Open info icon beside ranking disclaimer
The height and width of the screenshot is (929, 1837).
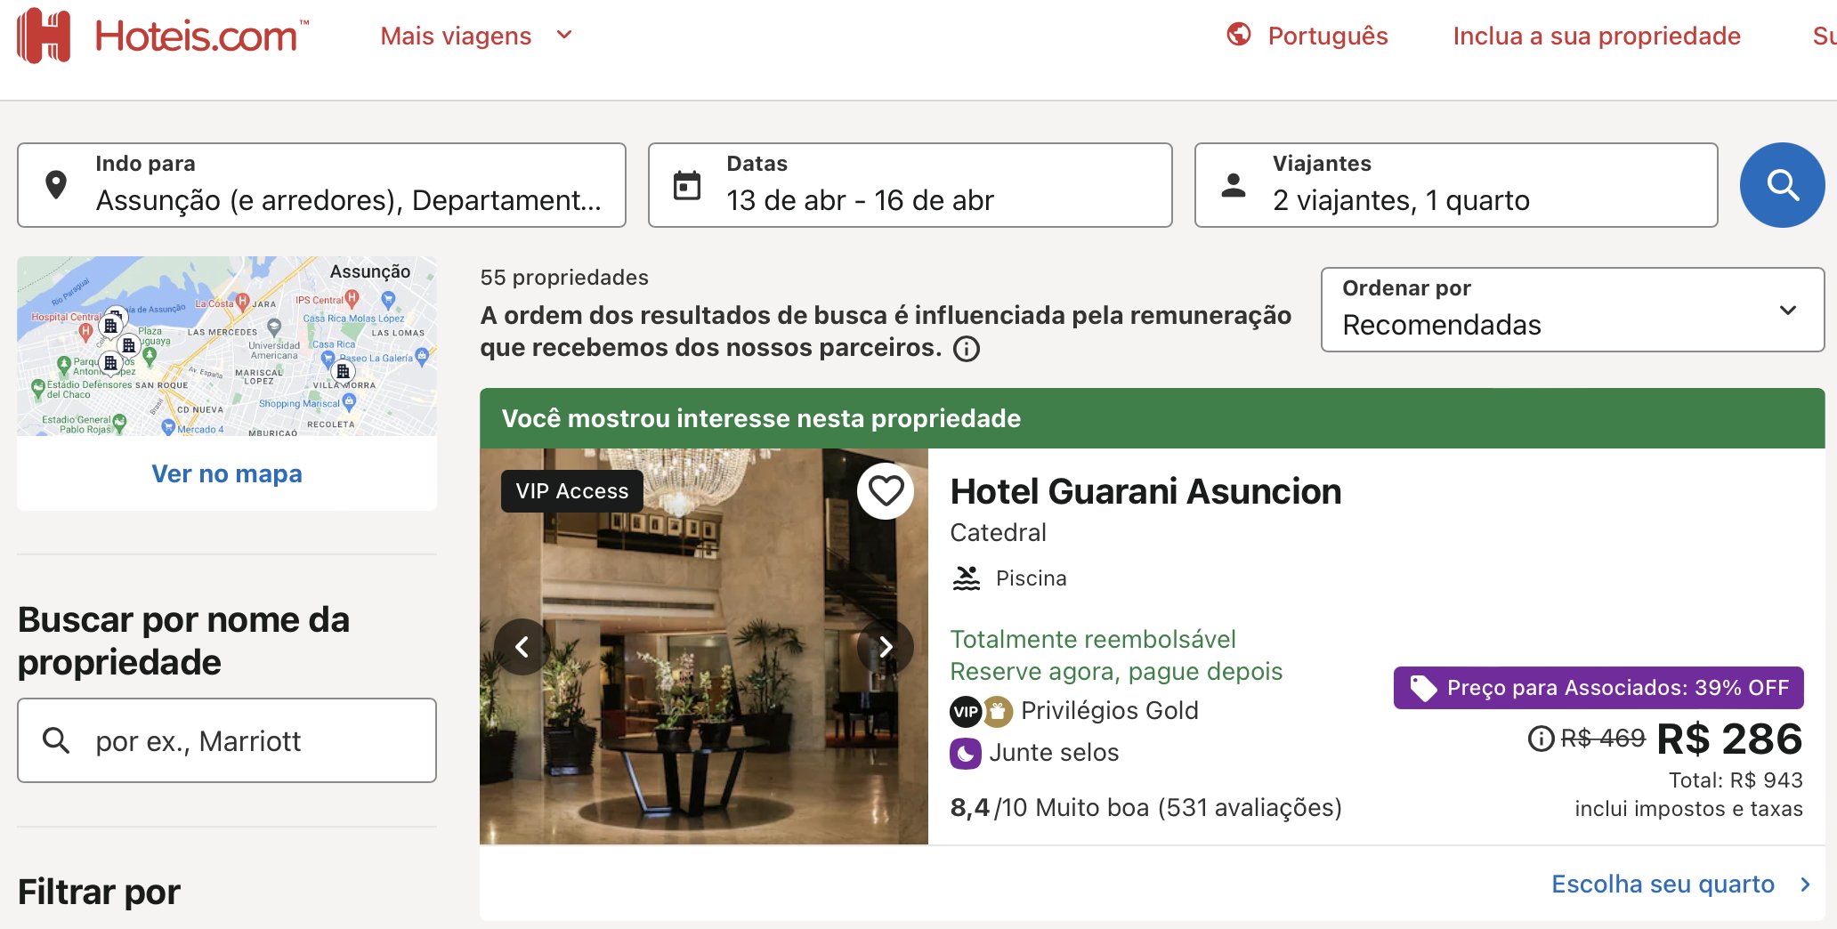click(x=967, y=349)
